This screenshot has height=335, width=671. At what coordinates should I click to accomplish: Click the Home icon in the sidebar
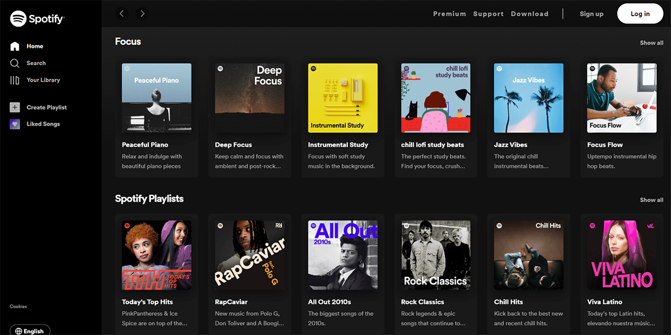tap(15, 46)
